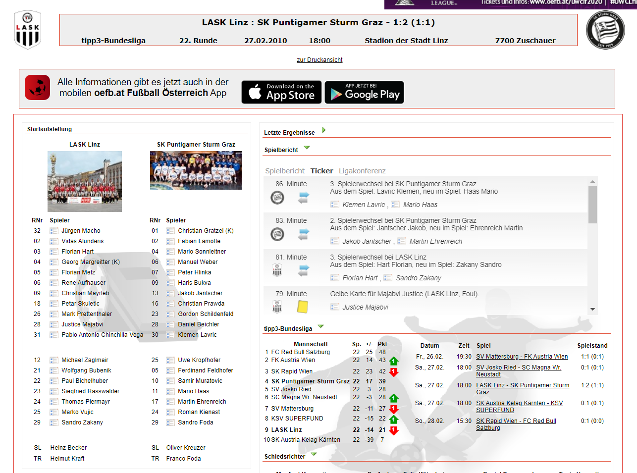The height and width of the screenshot is (473, 637).
Task: Open player card icon for Vidas Alunderis
Action: 54,241
